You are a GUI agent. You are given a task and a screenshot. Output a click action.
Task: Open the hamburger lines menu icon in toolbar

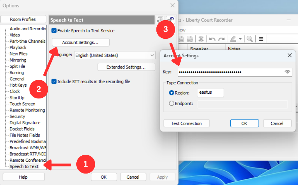(261, 39)
